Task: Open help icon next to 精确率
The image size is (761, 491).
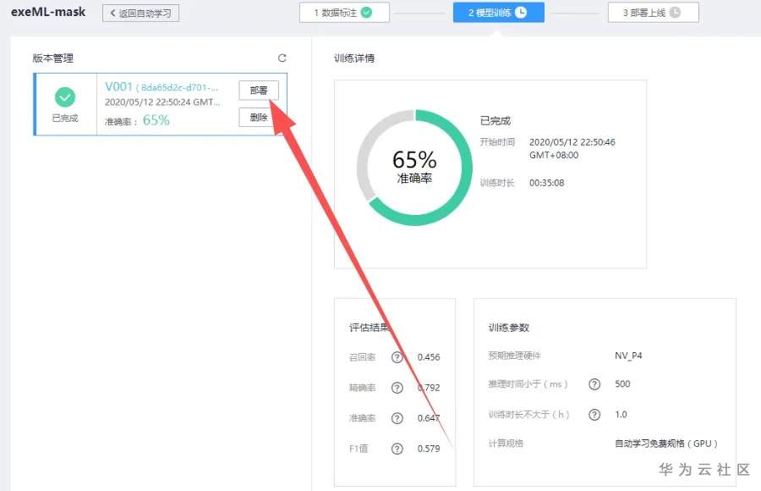Action: (397, 388)
